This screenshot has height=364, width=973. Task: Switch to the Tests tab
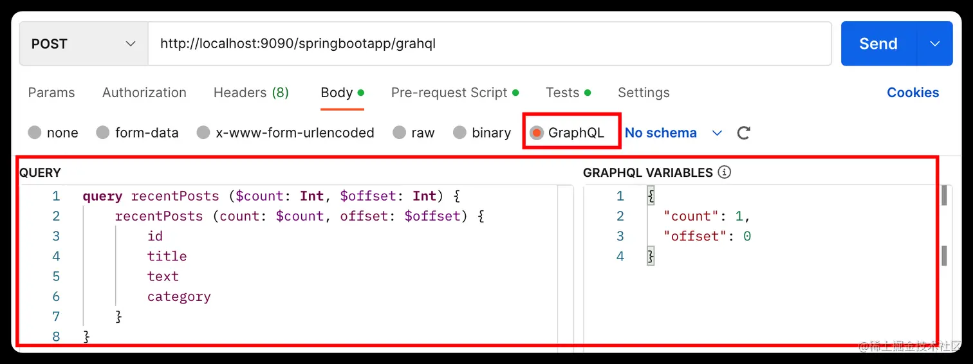(x=562, y=93)
